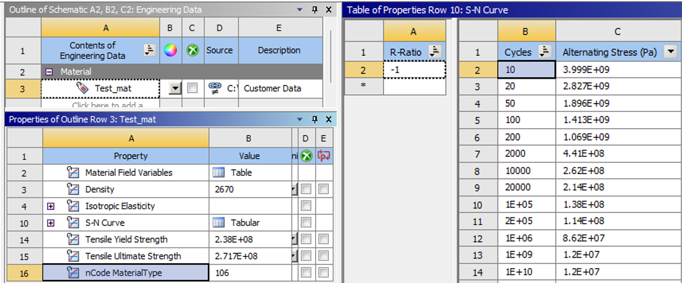Expand the S-N Curve property row
The image size is (682, 283).
pyautogui.click(x=51, y=223)
